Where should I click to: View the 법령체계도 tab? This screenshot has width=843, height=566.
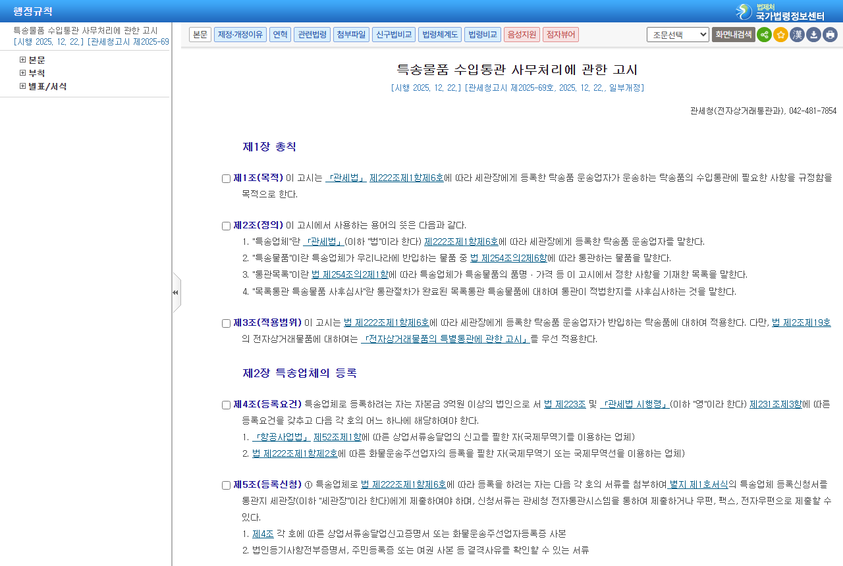[x=440, y=35]
